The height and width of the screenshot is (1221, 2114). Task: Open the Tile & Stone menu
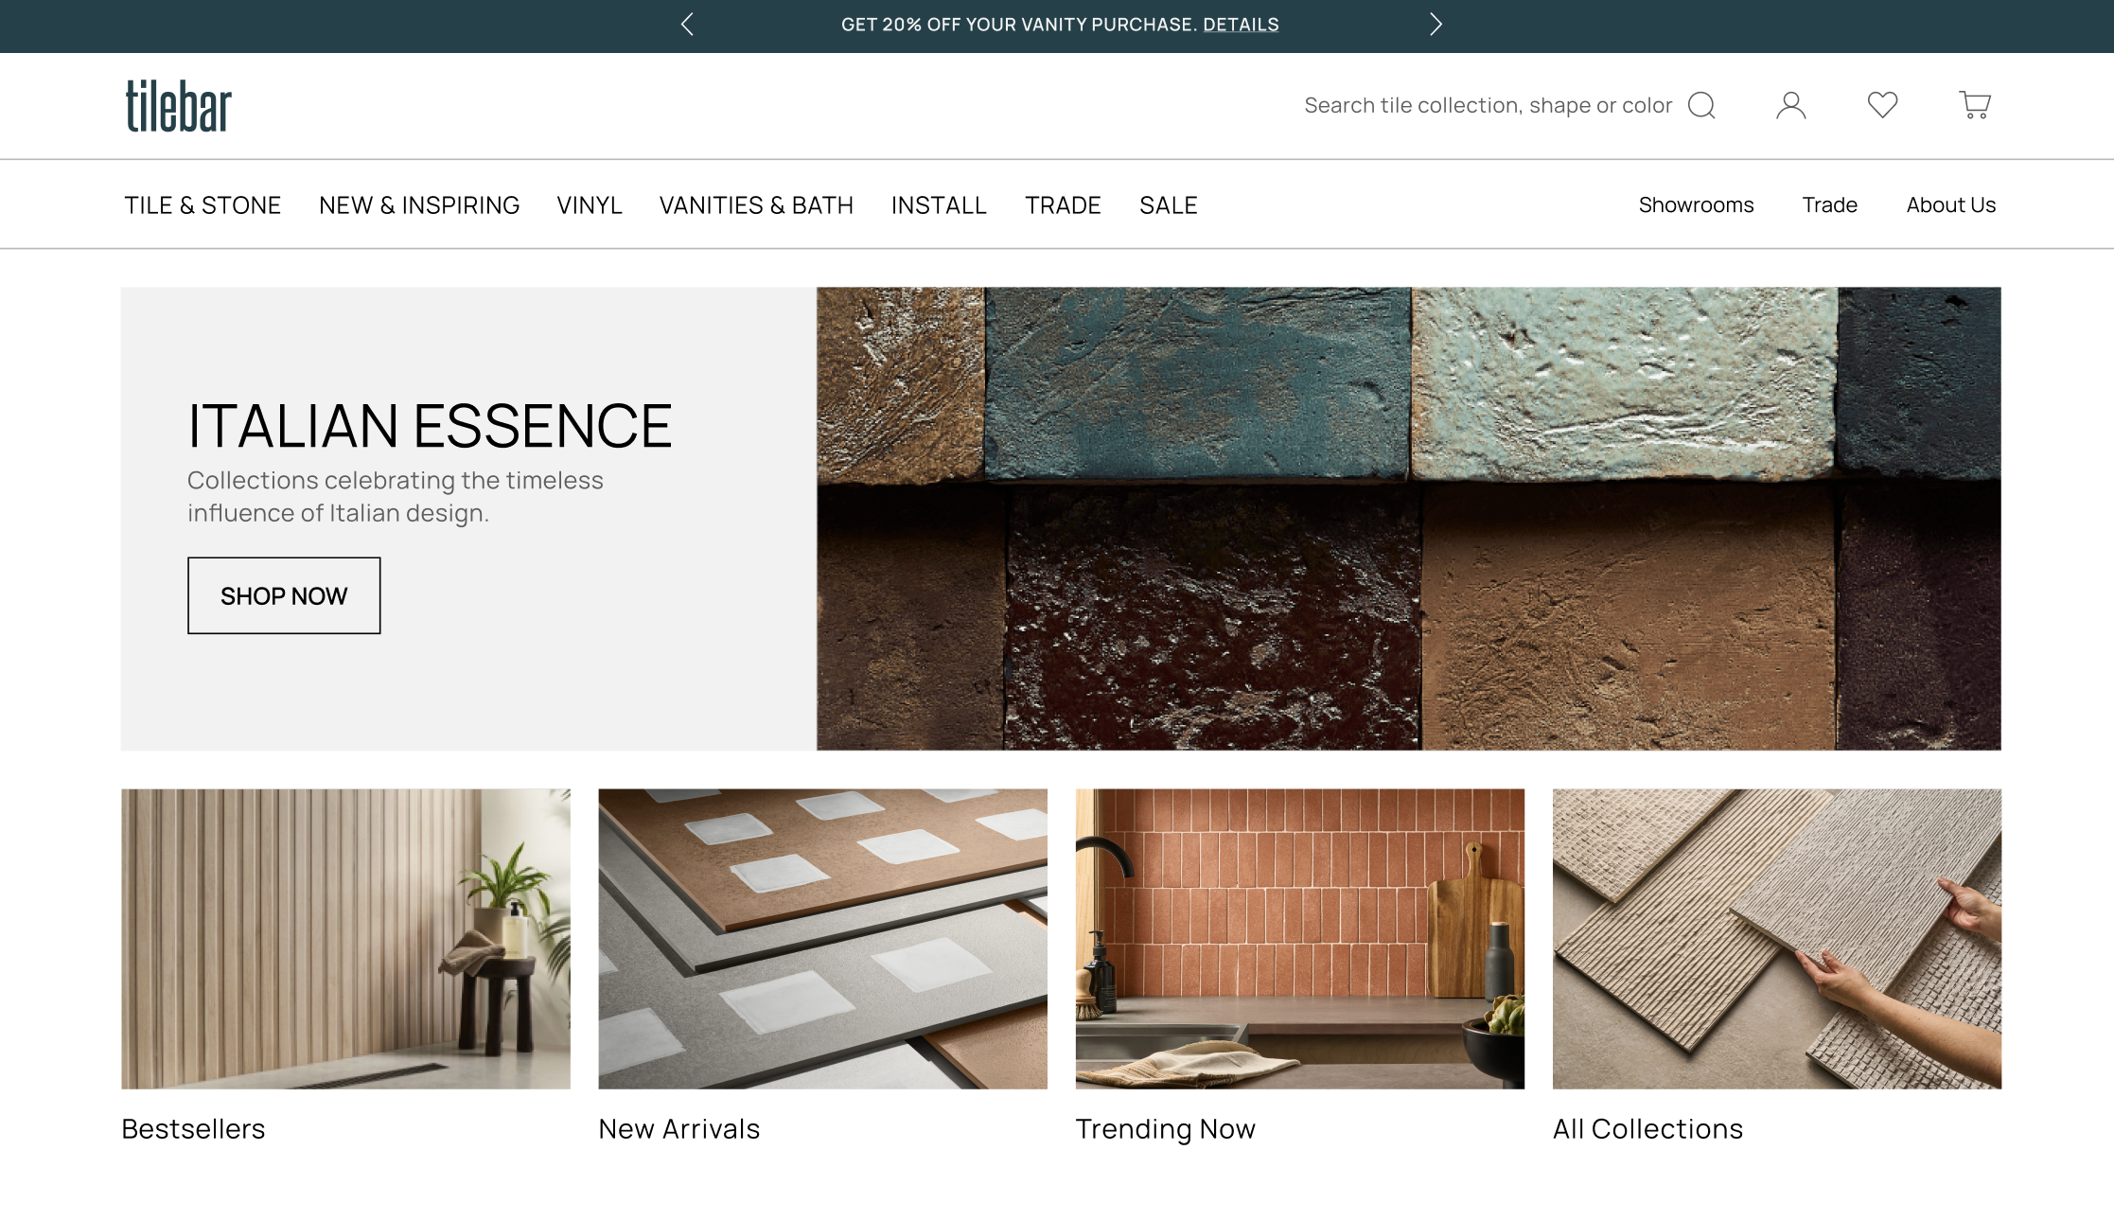[203, 205]
